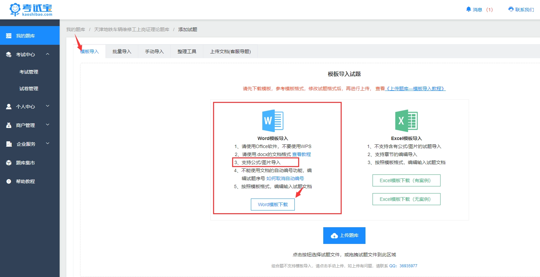Image resolution: width=540 pixels, height=277 pixels.
Task: Open the 如何取消自动编号 link
Action: (285, 178)
